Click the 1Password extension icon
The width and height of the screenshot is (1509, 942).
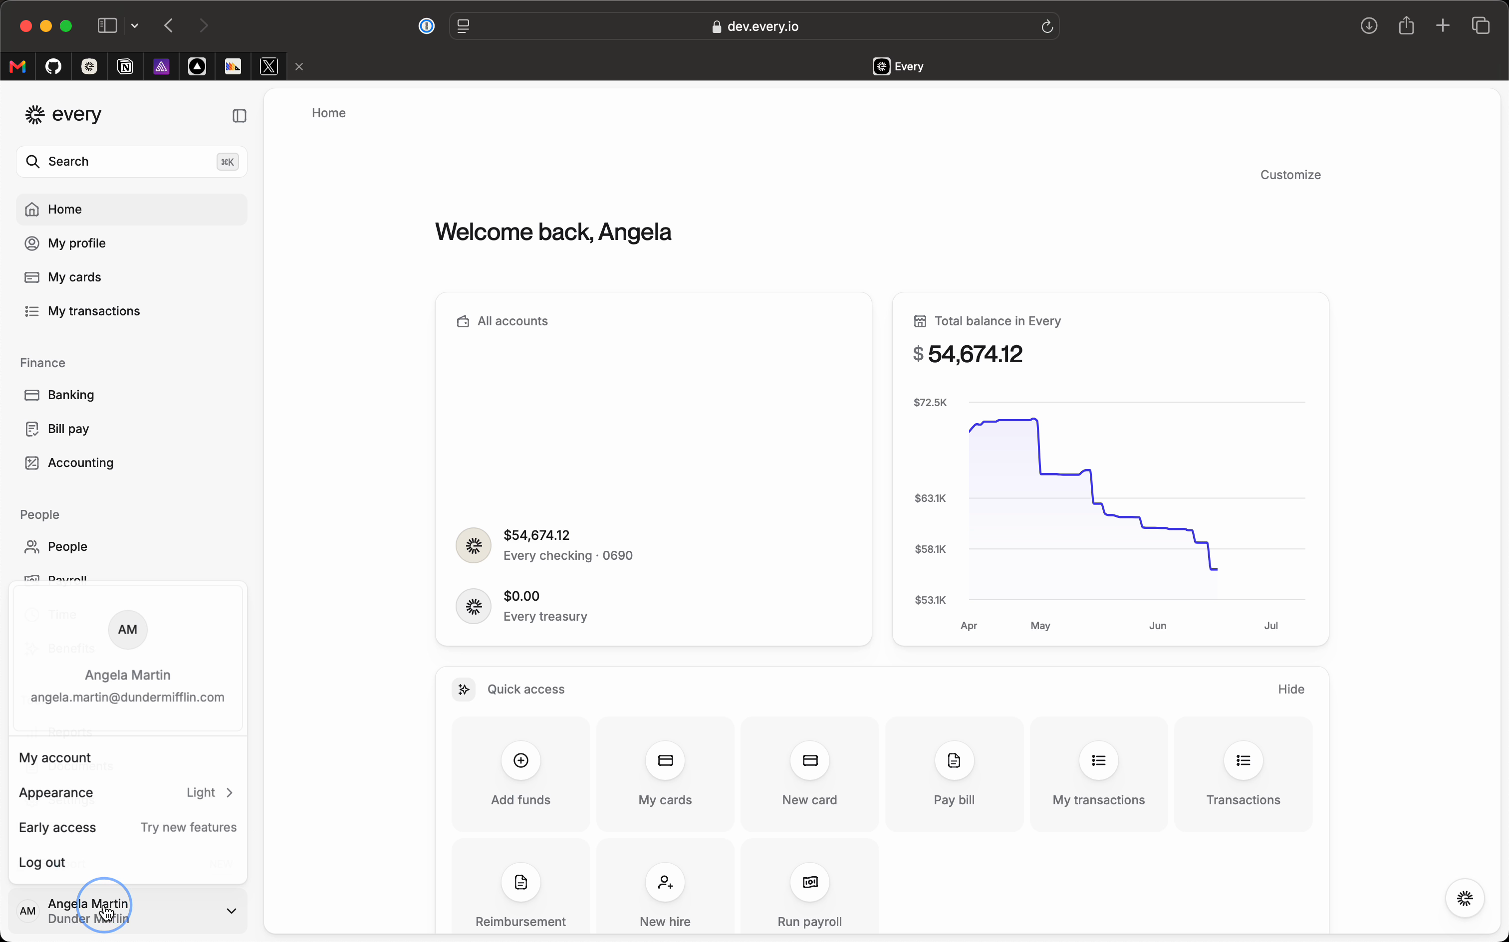tap(426, 26)
